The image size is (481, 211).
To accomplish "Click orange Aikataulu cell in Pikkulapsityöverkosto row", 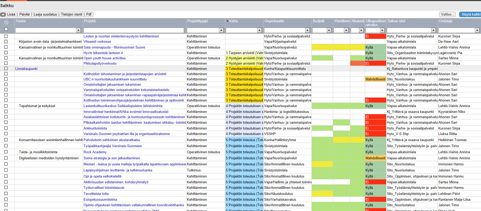I will pyautogui.click(x=357, y=63).
